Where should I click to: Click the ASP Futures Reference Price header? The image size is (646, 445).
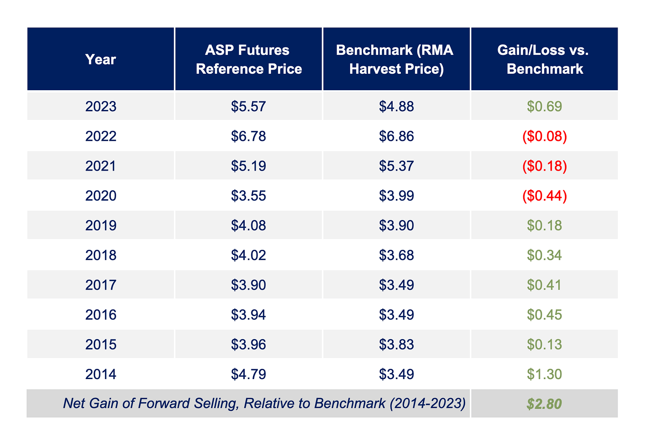click(248, 59)
